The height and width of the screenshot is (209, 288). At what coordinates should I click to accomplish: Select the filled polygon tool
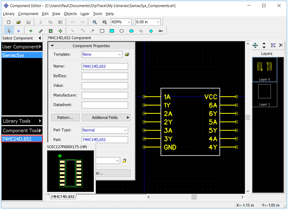151,31
